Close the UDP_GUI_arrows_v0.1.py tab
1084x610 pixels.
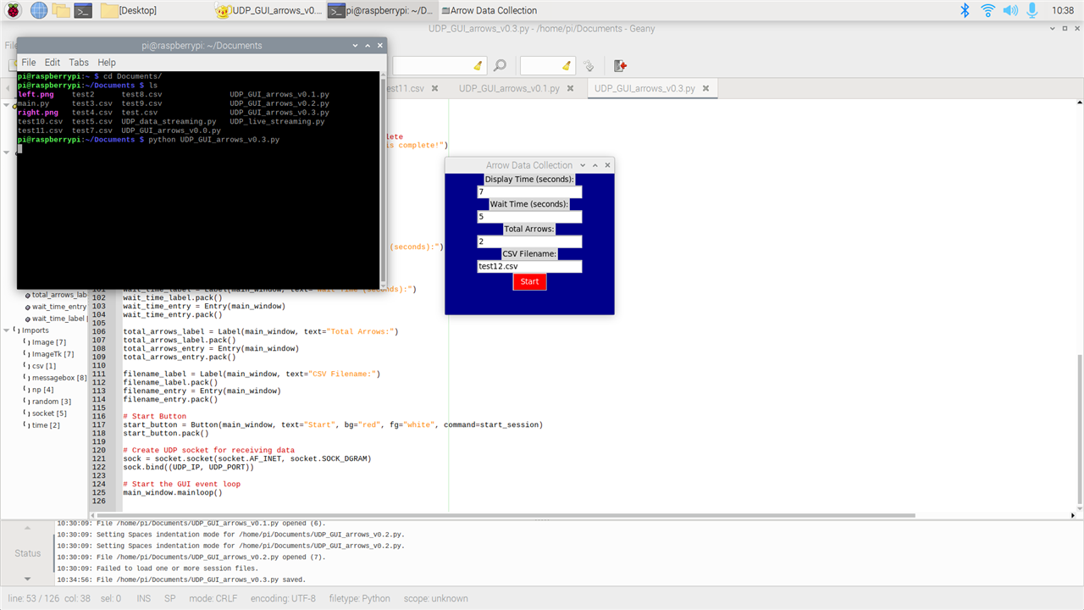570,88
